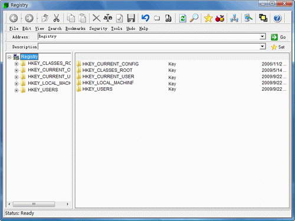The height and width of the screenshot is (221, 295).
Task: Open the Tools menu
Action: coord(117,29)
